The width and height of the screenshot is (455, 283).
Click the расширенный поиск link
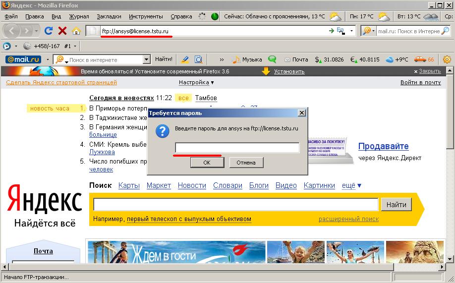tap(348, 219)
